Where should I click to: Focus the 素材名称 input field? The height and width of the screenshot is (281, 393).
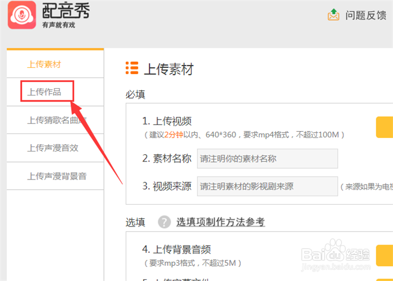click(267, 159)
